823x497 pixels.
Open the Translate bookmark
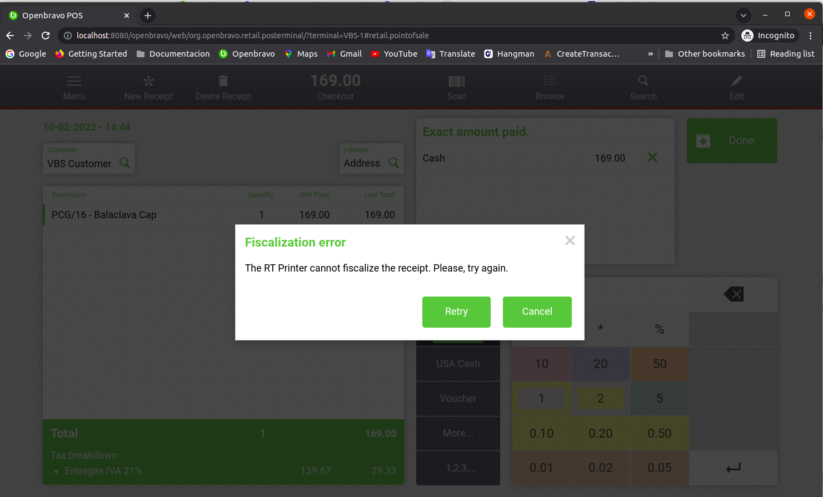coord(451,54)
